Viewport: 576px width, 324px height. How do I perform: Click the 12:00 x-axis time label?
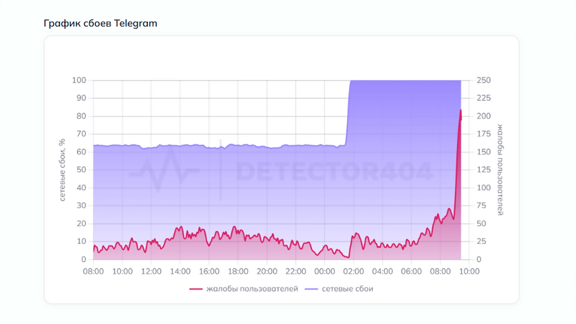pos(151,271)
